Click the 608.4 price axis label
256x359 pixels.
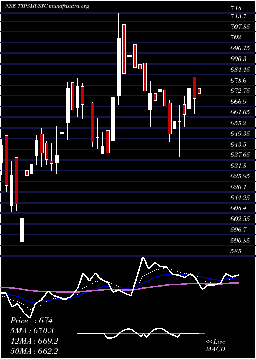[239, 208]
